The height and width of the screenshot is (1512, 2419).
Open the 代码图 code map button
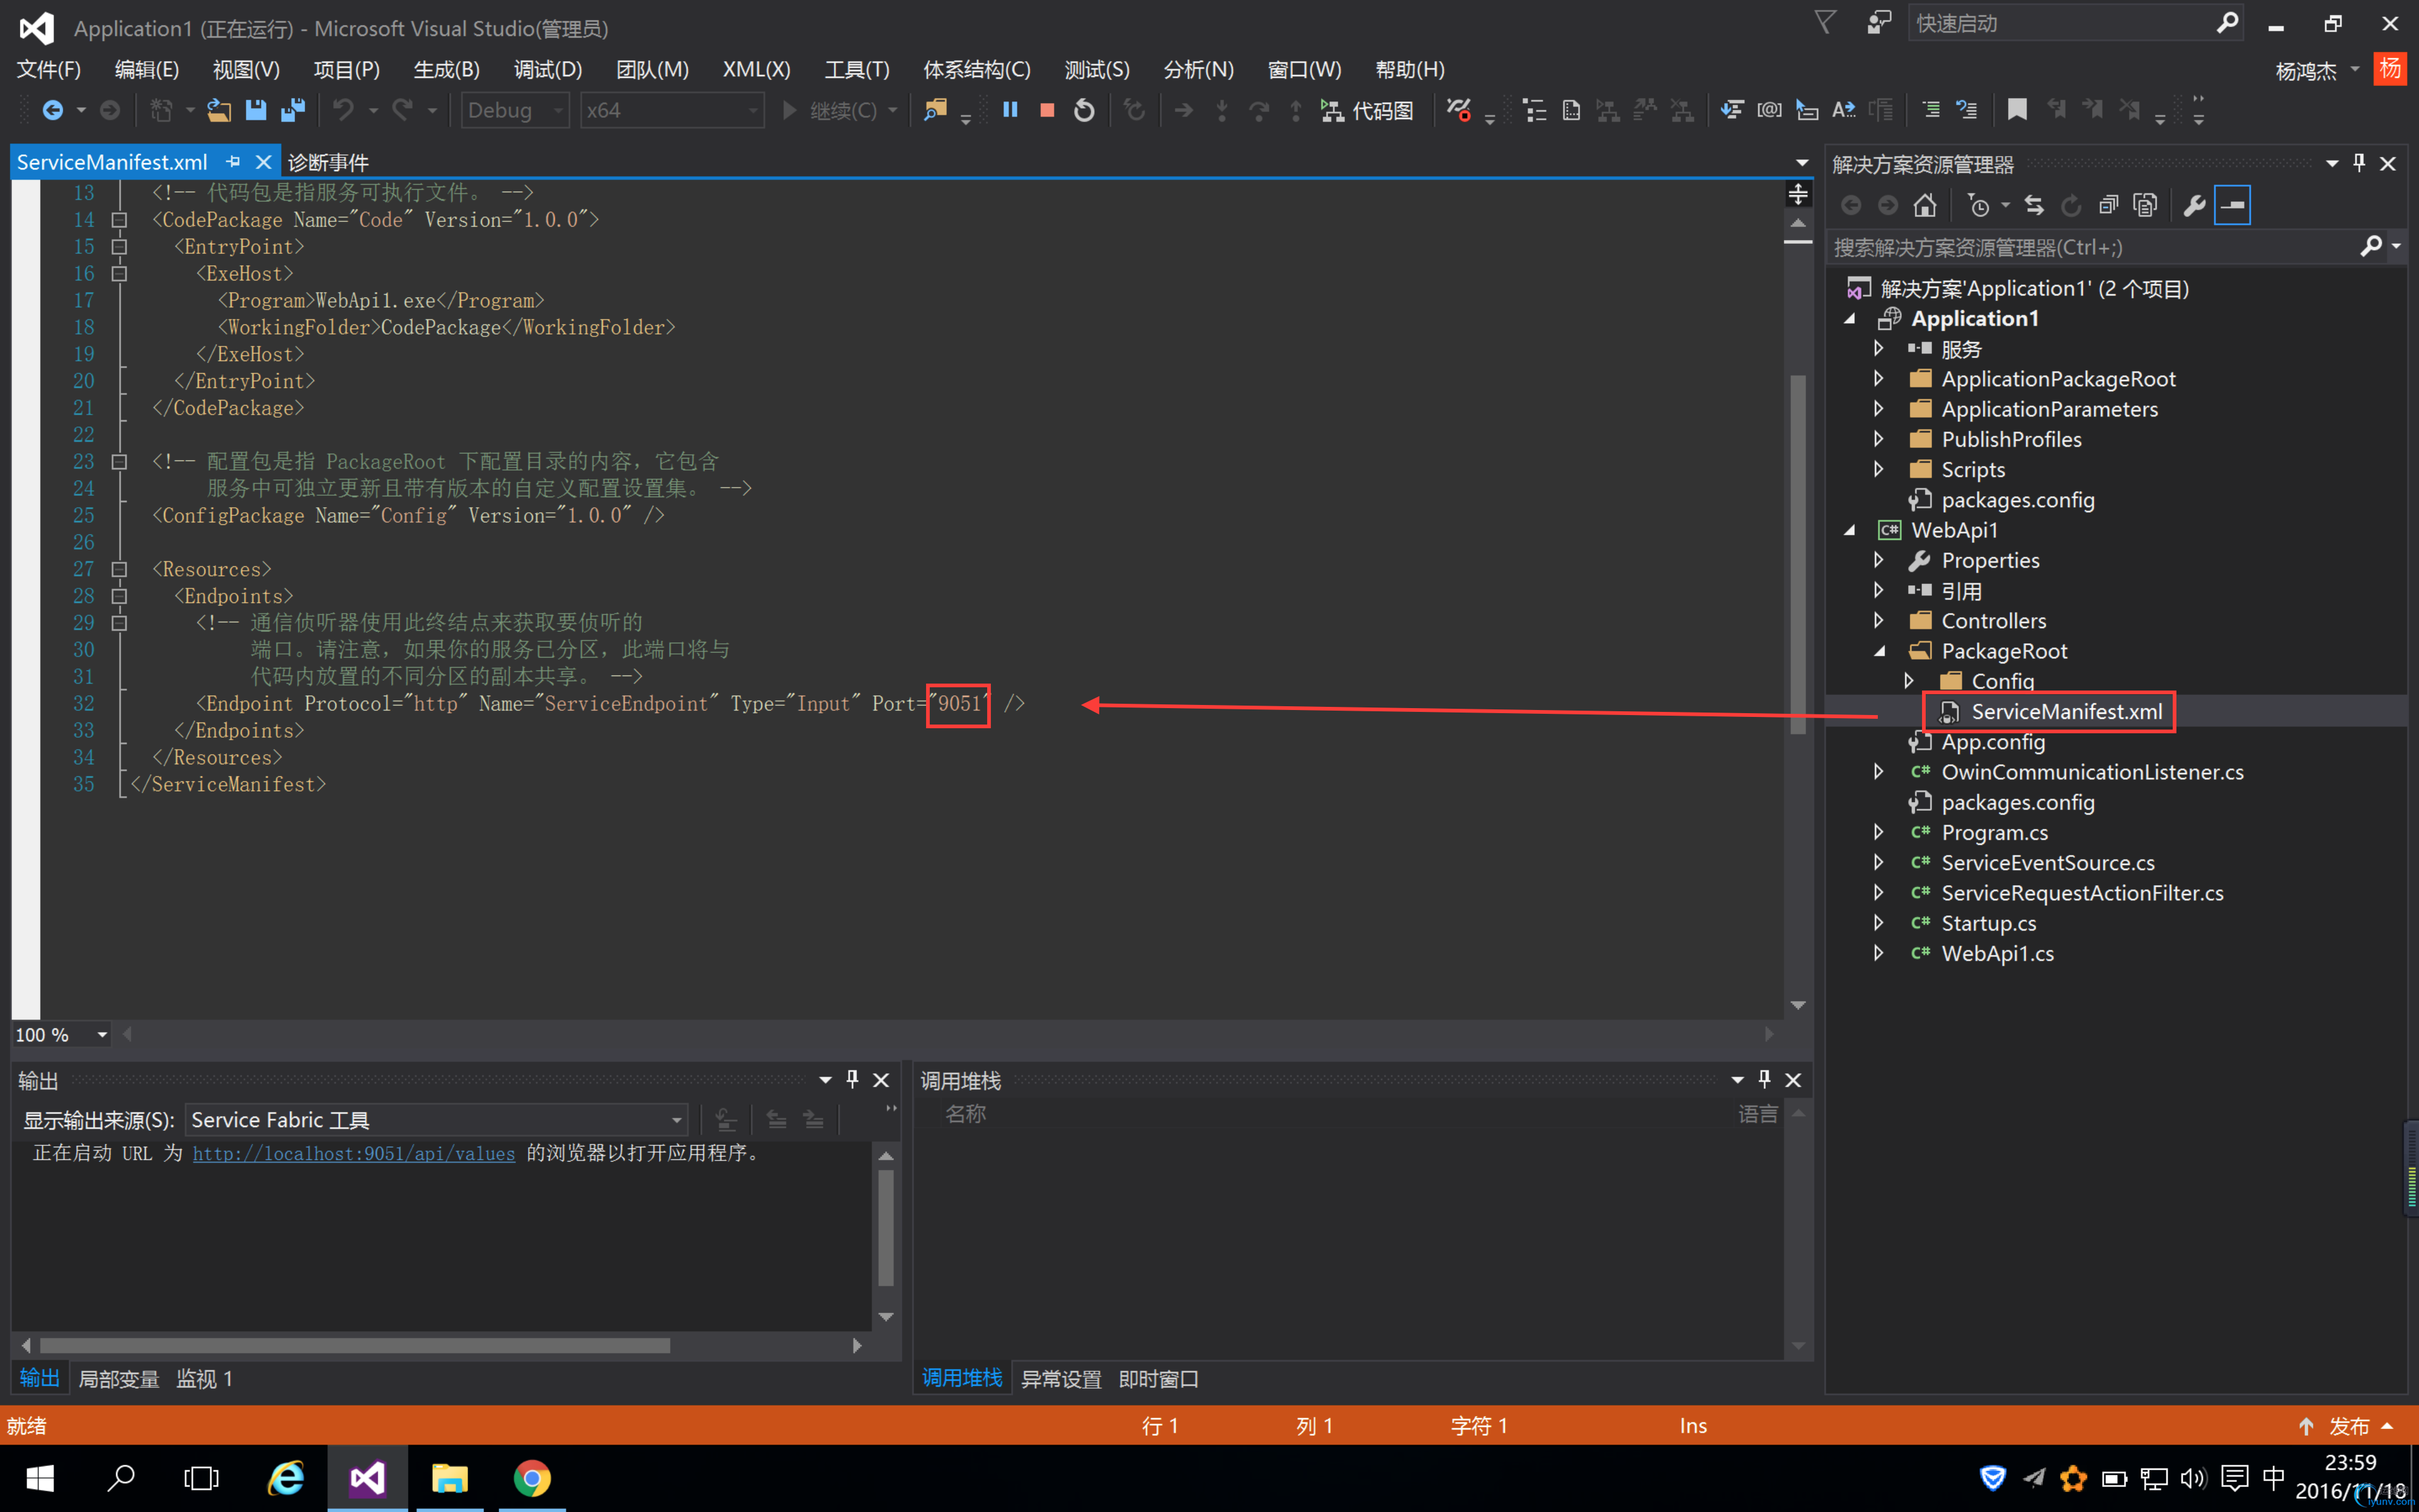(1366, 110)
